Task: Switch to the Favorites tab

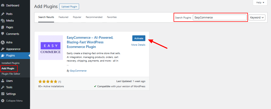Action: point(112,17)
